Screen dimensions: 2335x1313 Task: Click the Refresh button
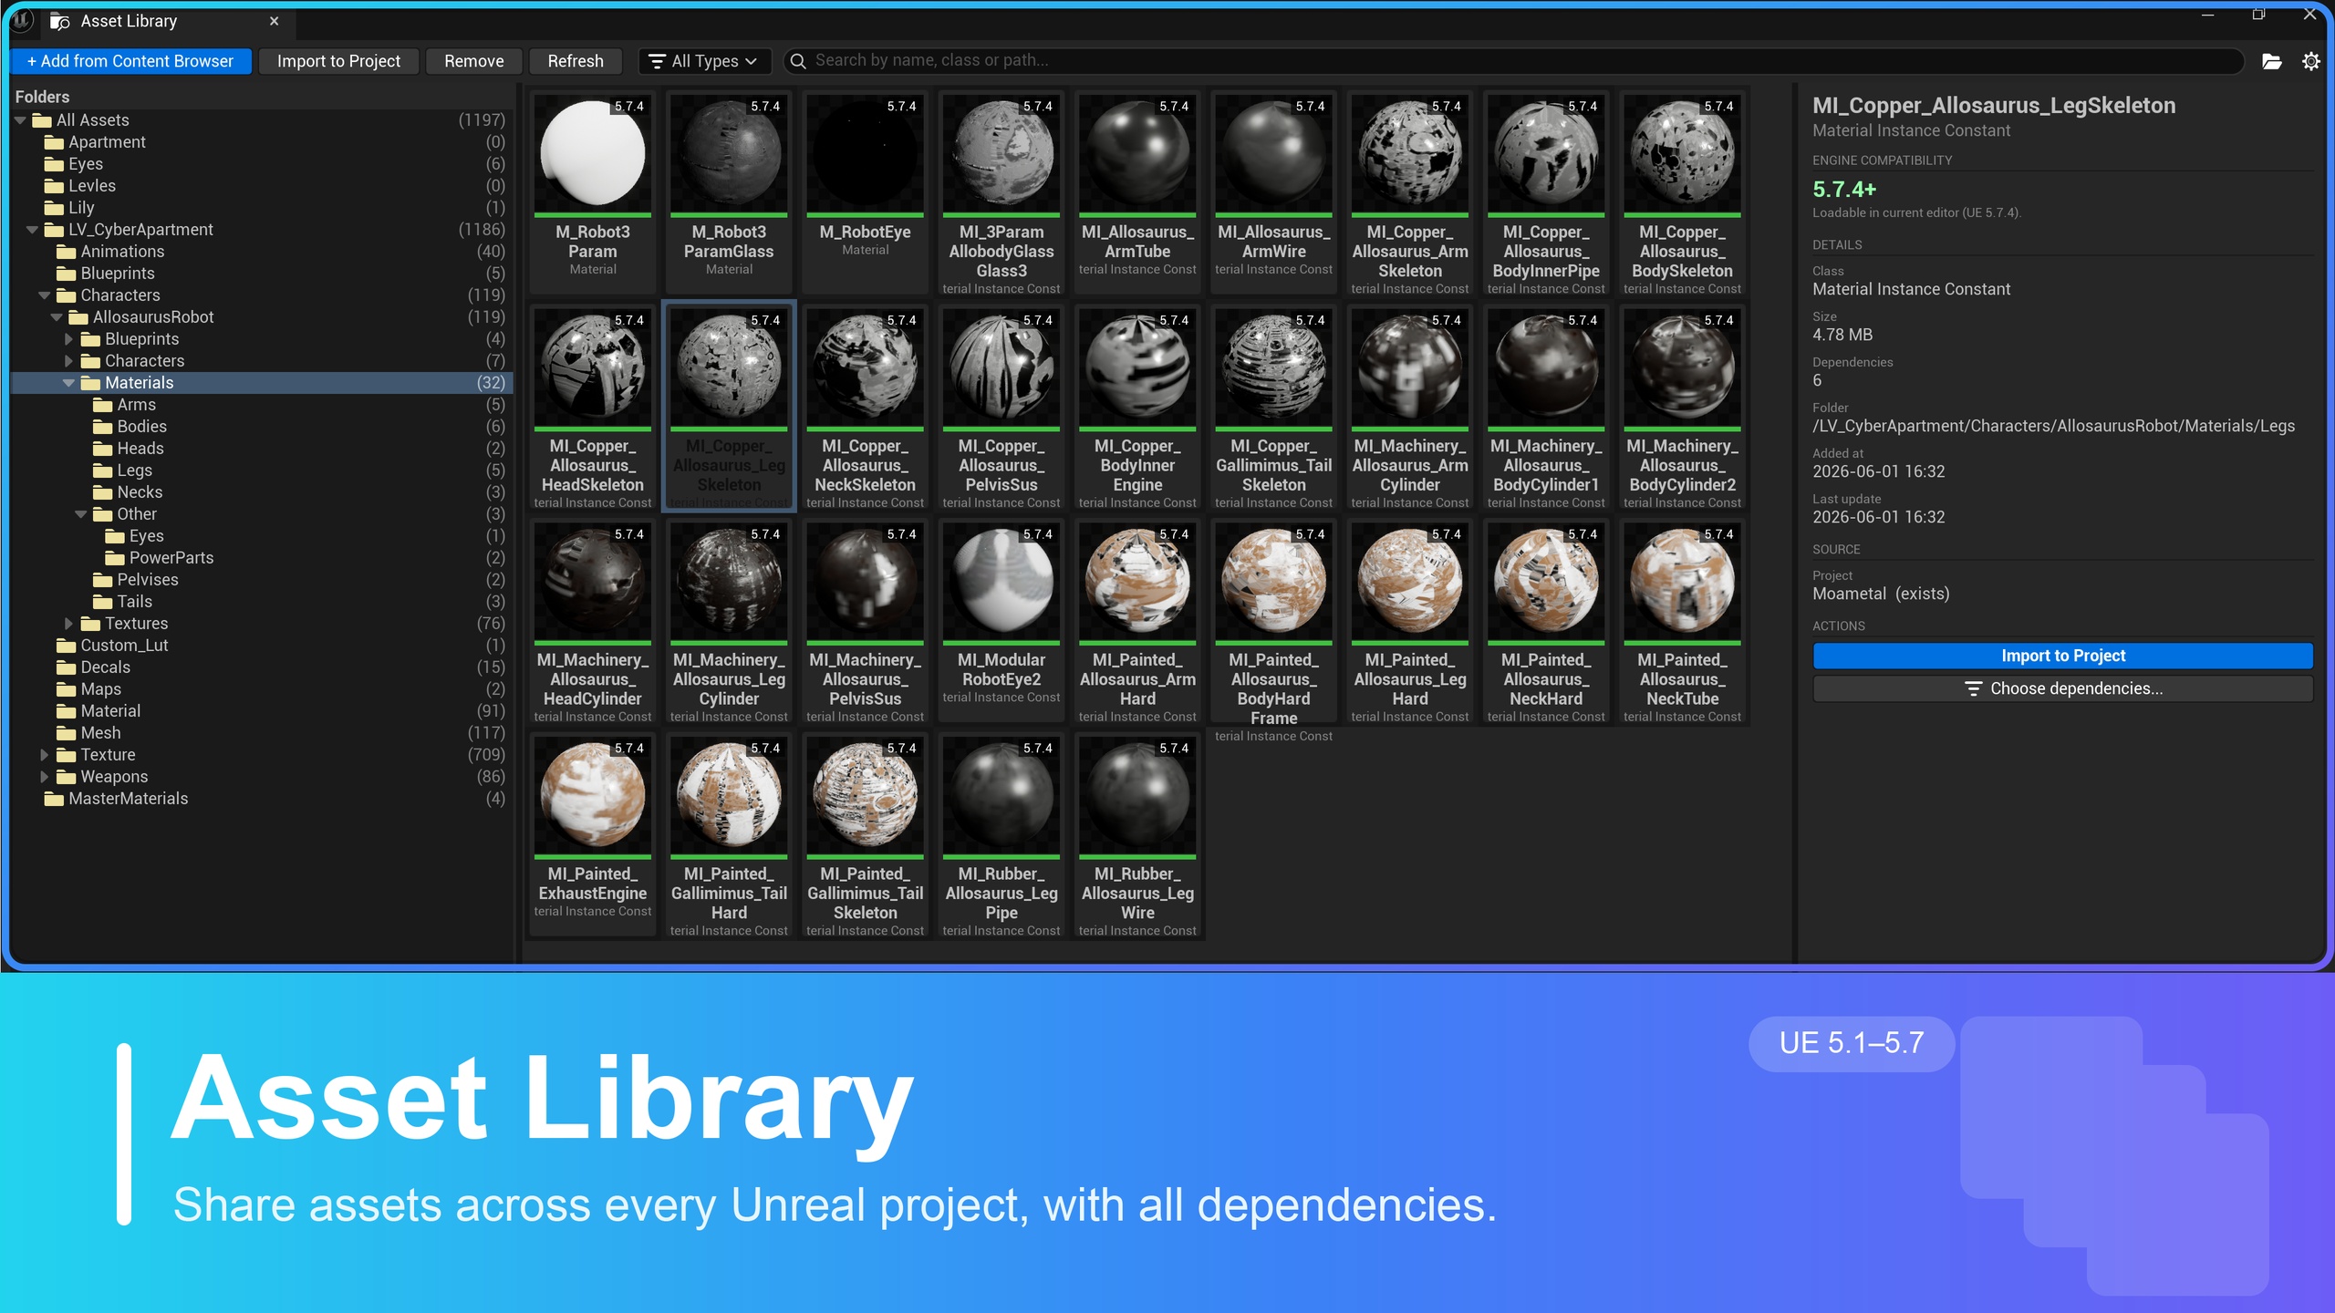pos(576,61)
